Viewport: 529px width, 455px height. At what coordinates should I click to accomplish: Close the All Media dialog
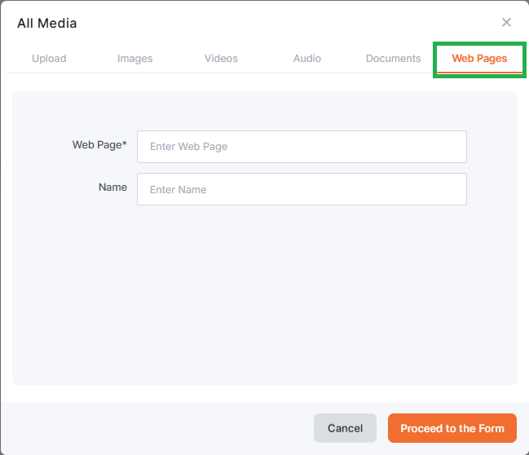[x=506, y=23]
